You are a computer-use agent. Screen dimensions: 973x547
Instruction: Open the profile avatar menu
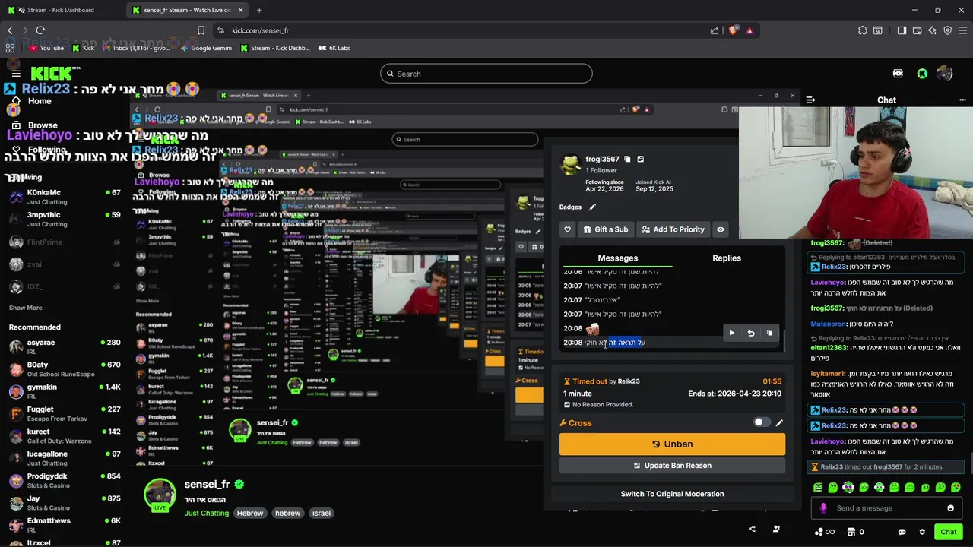945,74
